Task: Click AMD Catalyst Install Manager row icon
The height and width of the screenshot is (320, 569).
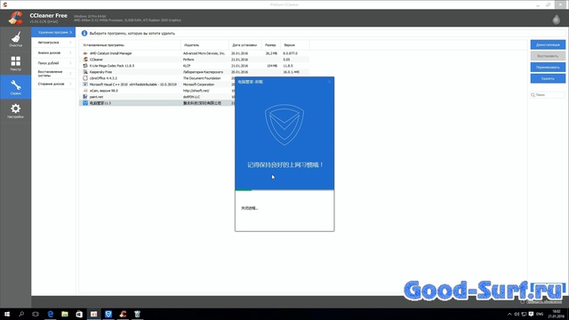Action: 85,53
